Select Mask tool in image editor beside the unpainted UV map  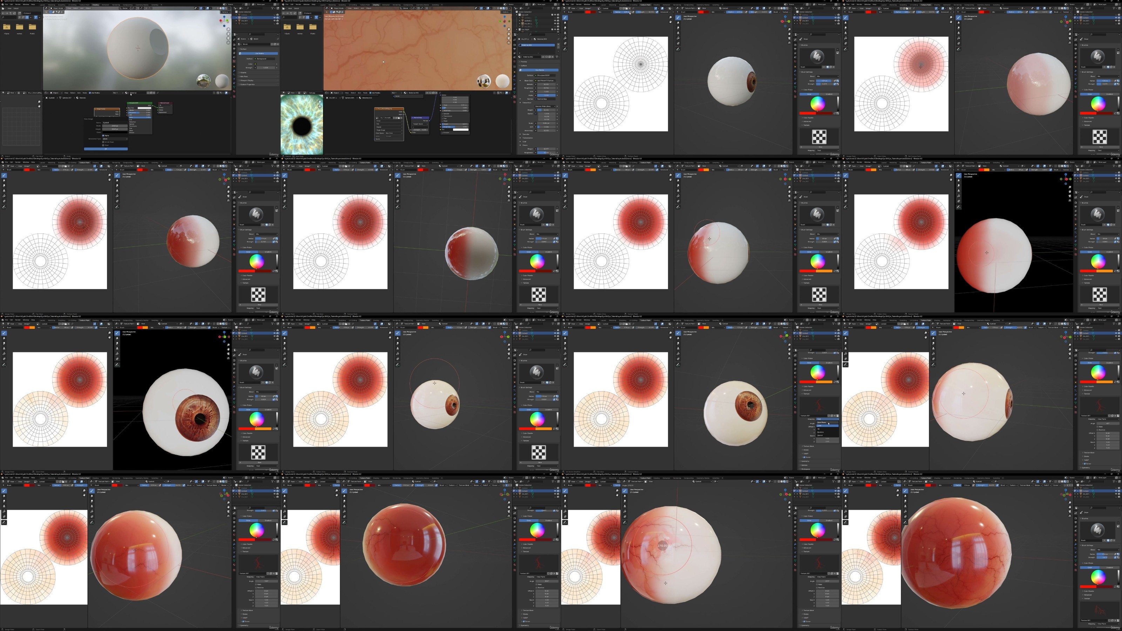[x=565, y=43]
